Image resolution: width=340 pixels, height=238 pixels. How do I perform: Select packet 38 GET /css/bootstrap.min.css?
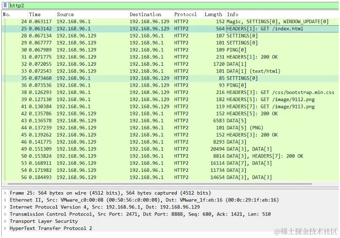click(170, 93)
